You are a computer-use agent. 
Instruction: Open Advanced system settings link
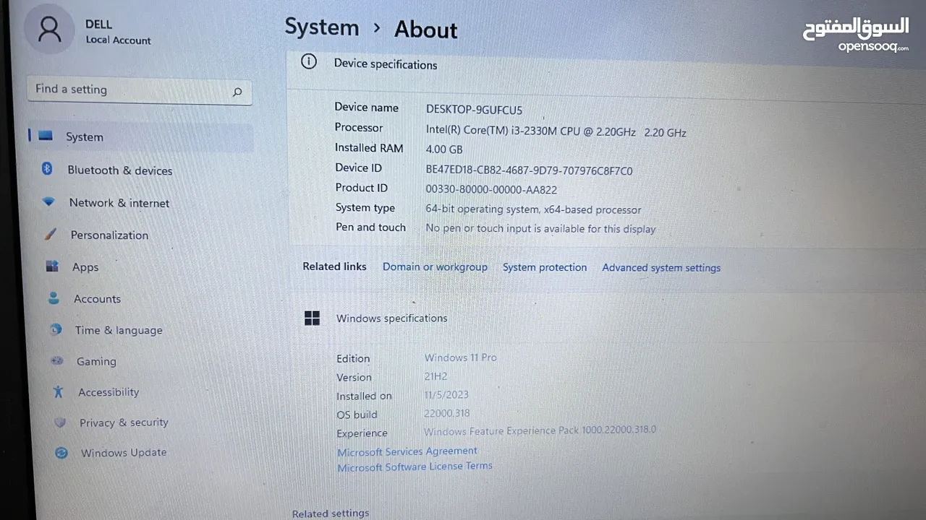pyautogui.click(x=661, y=268)
